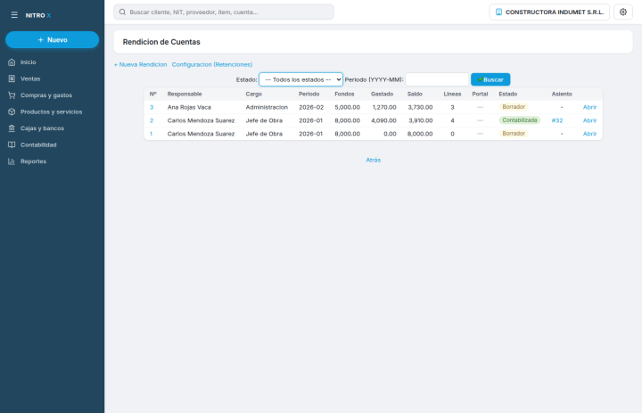Click the Compras y gastos cart icon
The height and width of the screenshot is (413, 642).
pos(12,95)
